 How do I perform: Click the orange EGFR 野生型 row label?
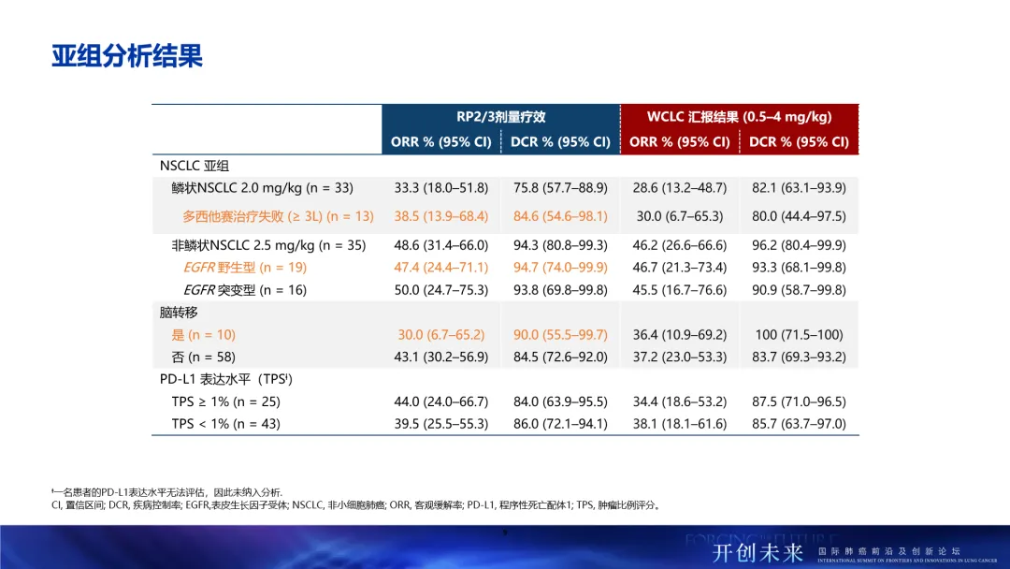point(244,268)
